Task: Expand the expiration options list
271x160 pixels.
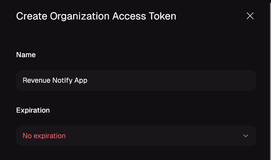Action: click(136, 136)
